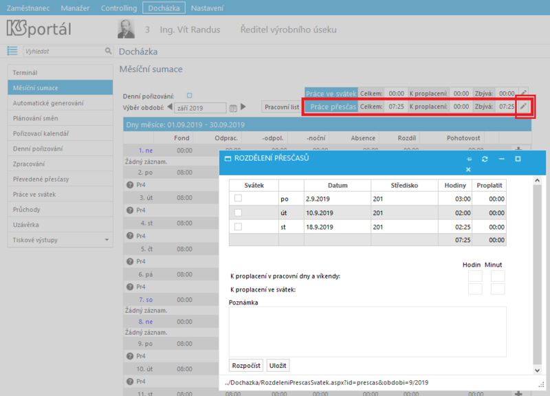The height and width of the screenshot is (396, 550).
Task: Check Svátek box for 2.9.2019 row
Action: [238, 198]
